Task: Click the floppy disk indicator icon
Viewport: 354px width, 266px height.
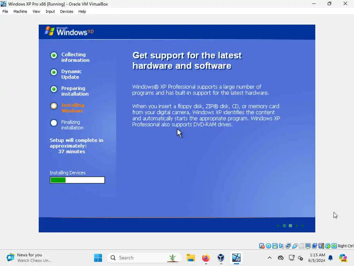Action: pyautogui.click(x=275, y=246)
